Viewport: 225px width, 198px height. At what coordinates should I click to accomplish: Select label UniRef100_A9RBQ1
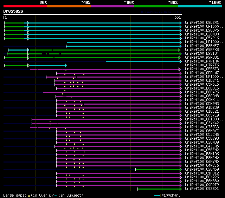pyautogui.click(x=202, y=58)
